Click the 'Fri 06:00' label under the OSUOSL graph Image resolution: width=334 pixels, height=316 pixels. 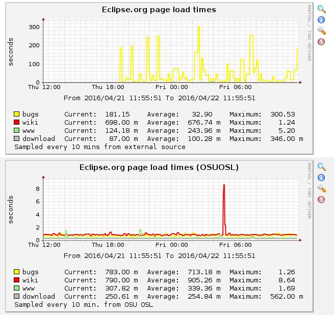tap(236, 245)
